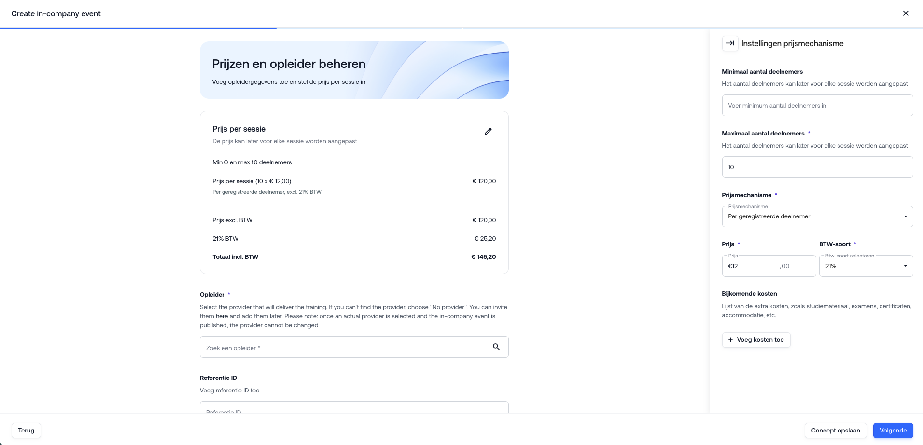Viewport: 923px width, 445px height.
Task: Collapse the Instellingen prijsmechanisme panel arrow icon
Action: (730, 43)
